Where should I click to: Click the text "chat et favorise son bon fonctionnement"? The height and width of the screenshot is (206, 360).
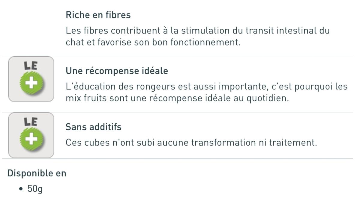(153, 42)
